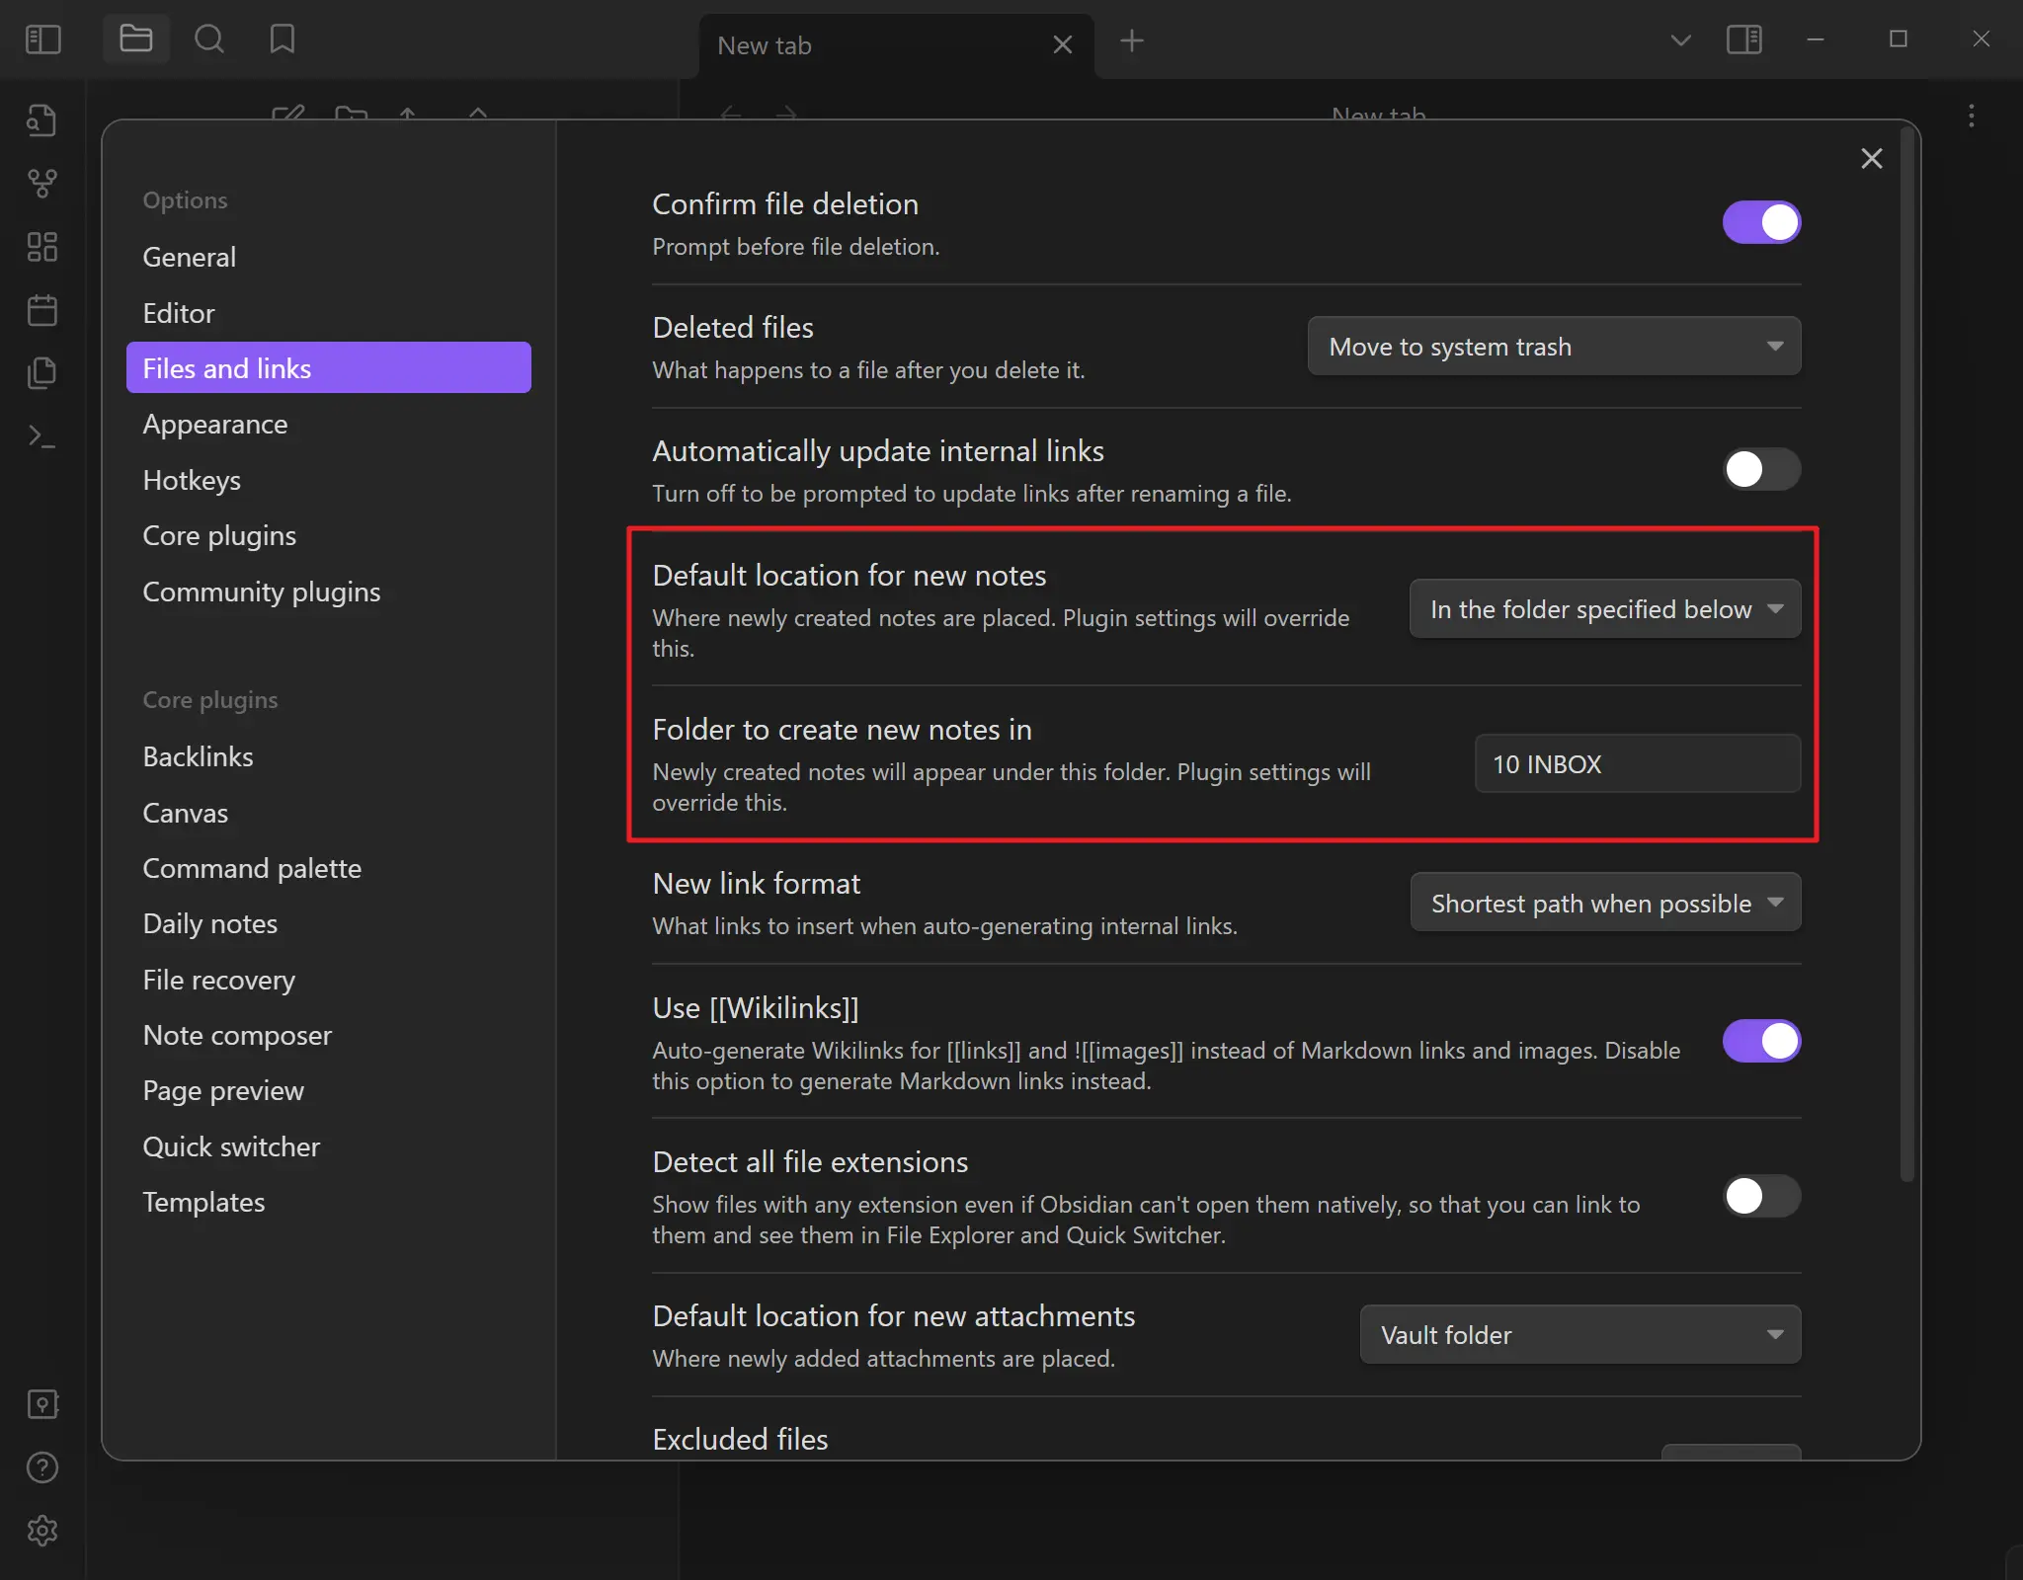
Task: Open the help question-mark icon
Action: coord(43,1468)
